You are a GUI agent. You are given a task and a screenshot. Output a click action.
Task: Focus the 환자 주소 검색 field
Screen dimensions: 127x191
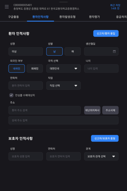[45, 110]
